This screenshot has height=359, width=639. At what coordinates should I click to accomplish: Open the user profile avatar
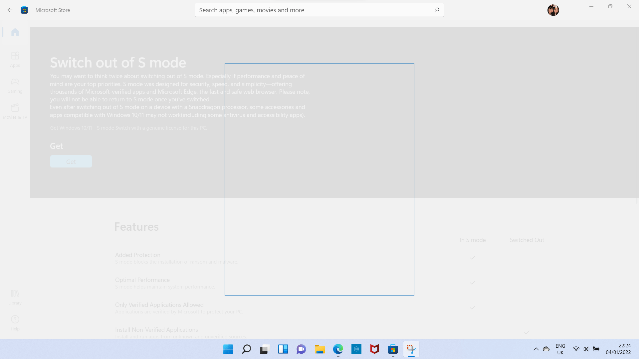point(553,10)
